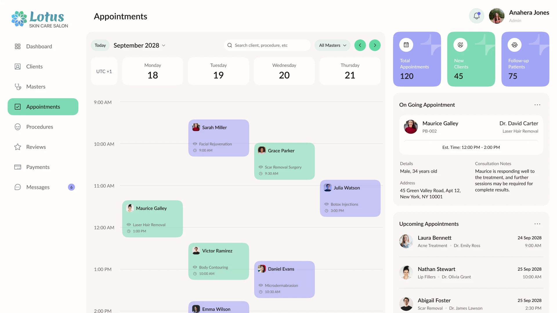The image size is (557, 313).
Task: Open the All Masters filter dropdown
Action: 332,45
